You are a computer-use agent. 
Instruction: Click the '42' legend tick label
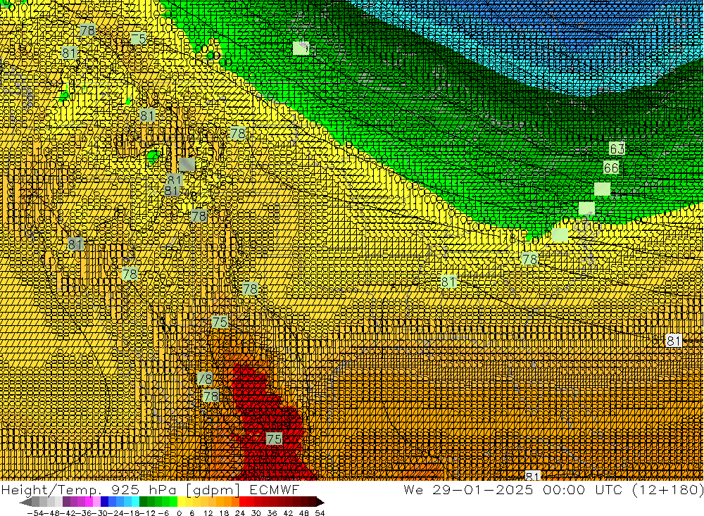pyautogui.click(x=288, y=513)
